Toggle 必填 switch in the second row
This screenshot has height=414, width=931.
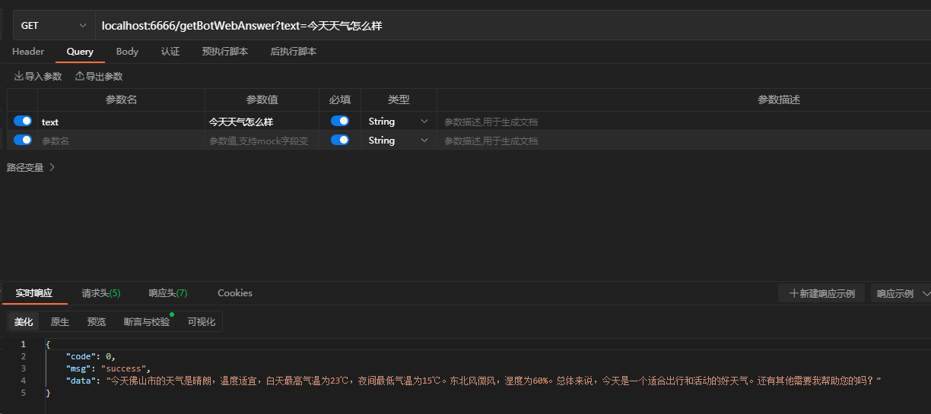[x=339, y=140]
